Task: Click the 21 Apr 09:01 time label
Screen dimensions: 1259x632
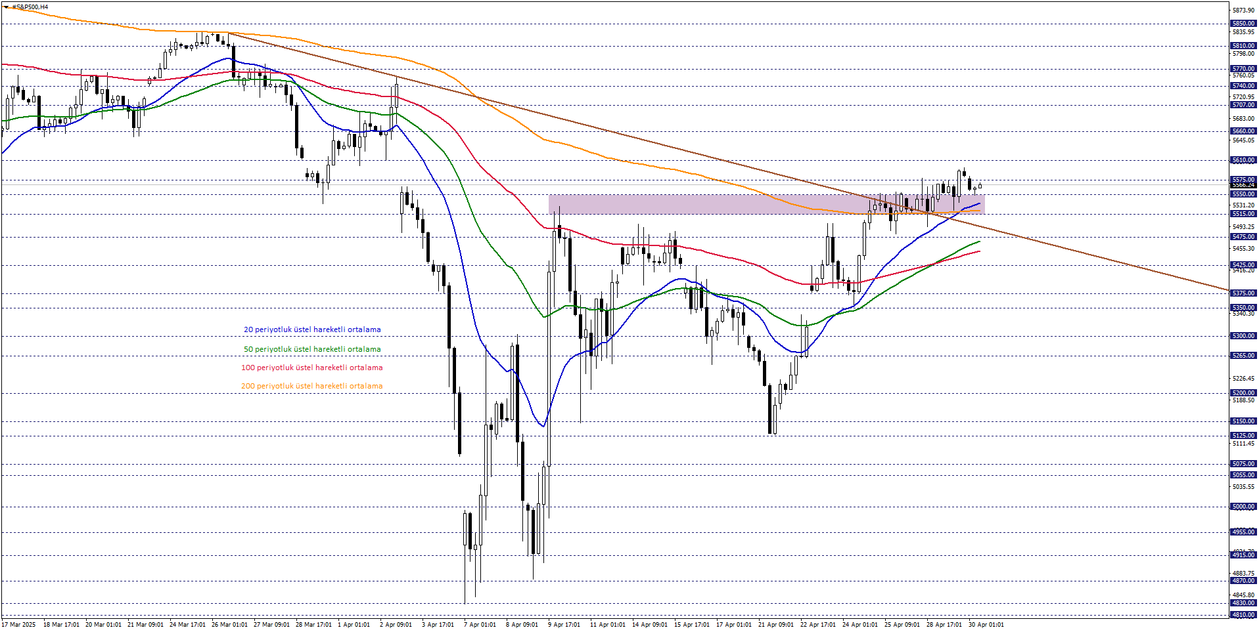Action: pyautogui.click(x=776, y=625)
